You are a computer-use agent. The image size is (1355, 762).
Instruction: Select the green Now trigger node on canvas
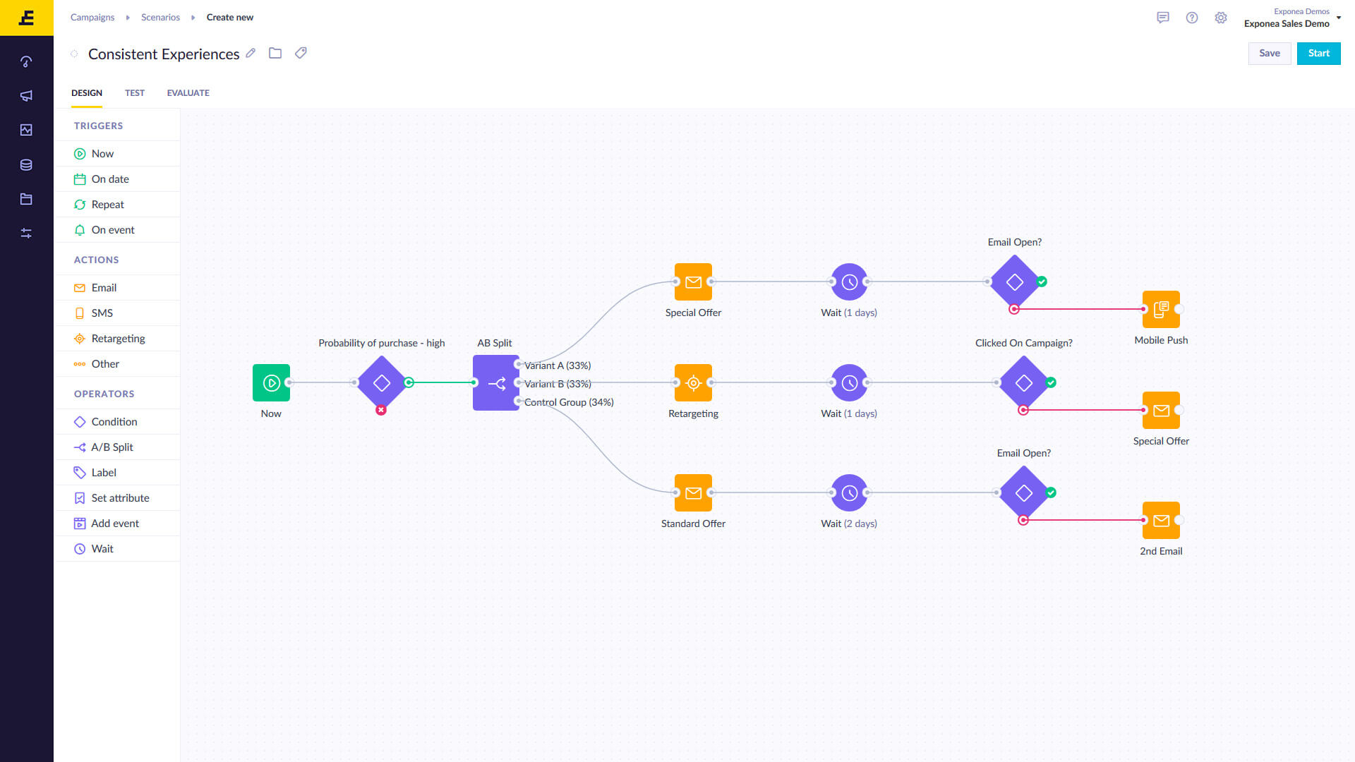pos(271,382)
